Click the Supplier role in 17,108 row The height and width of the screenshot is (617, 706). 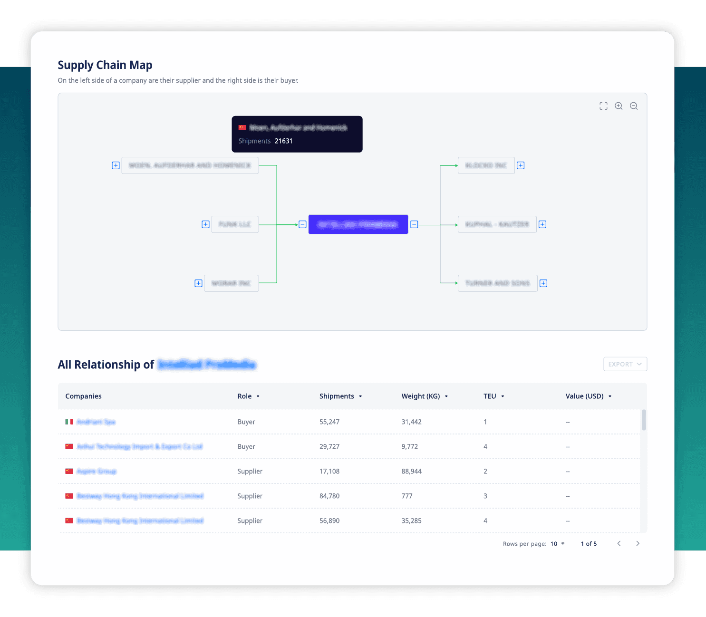250,471
